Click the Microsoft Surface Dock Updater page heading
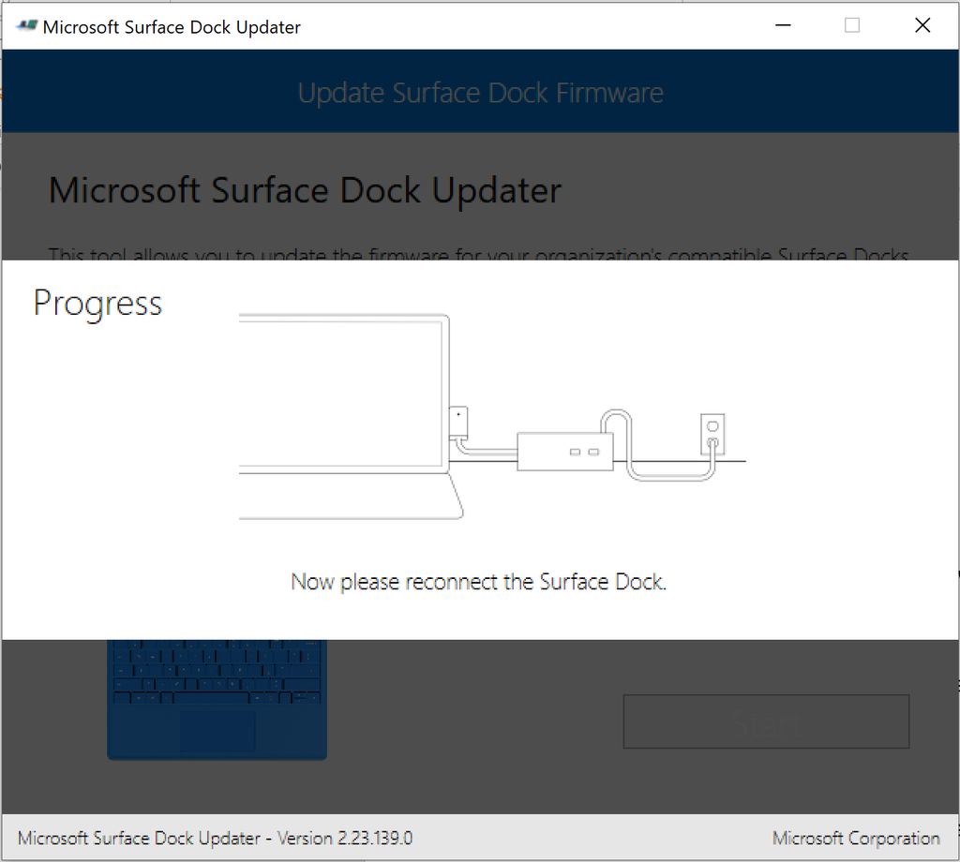The width and height of the screenshot is (960, 862). pos(305,190)
